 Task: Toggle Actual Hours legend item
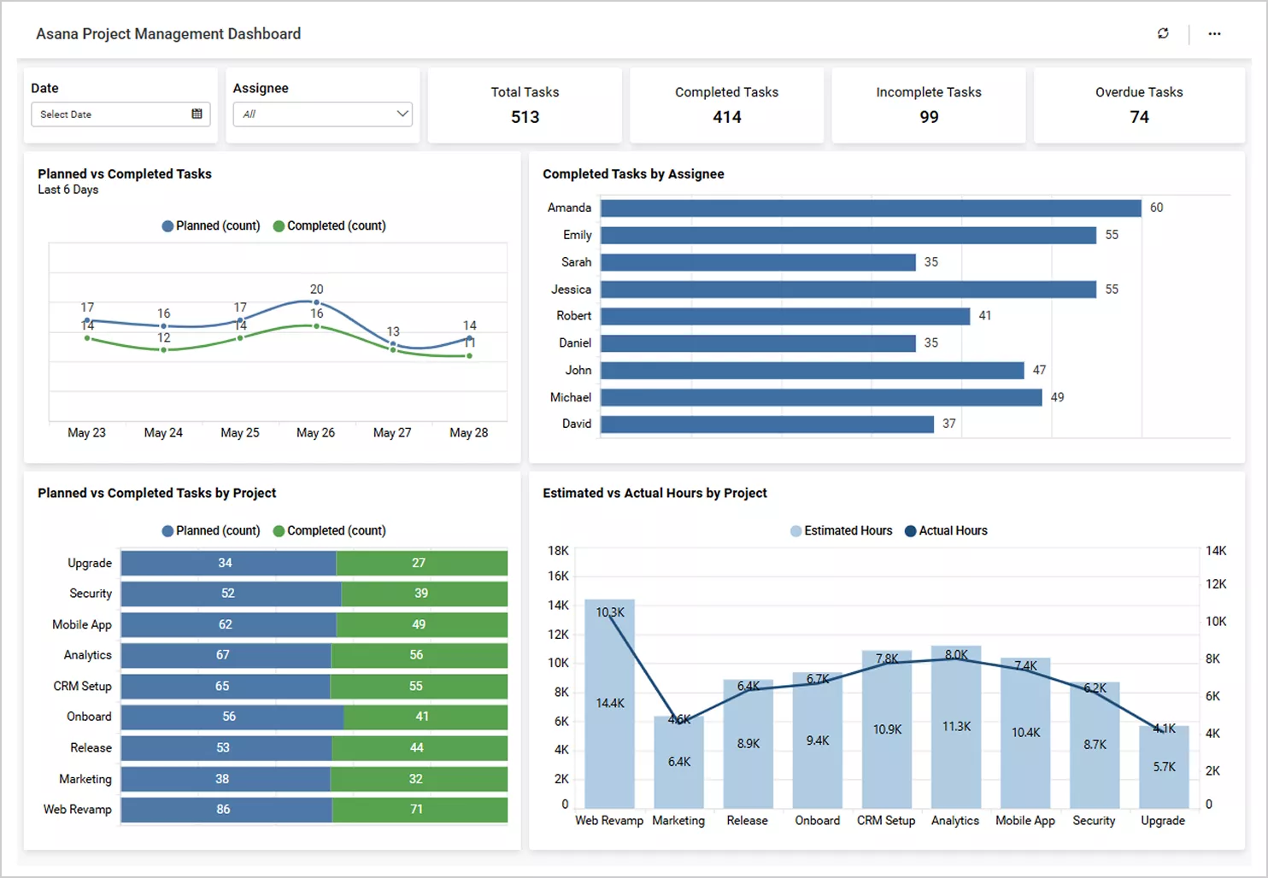point(946,530)
